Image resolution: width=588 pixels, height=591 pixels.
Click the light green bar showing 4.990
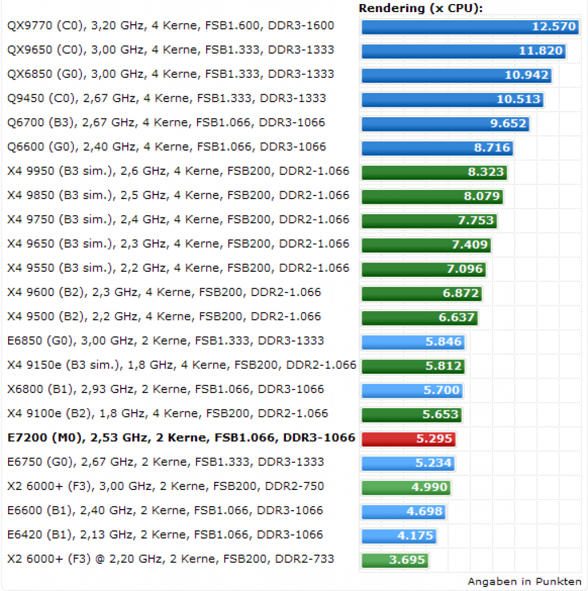point(406,487)
